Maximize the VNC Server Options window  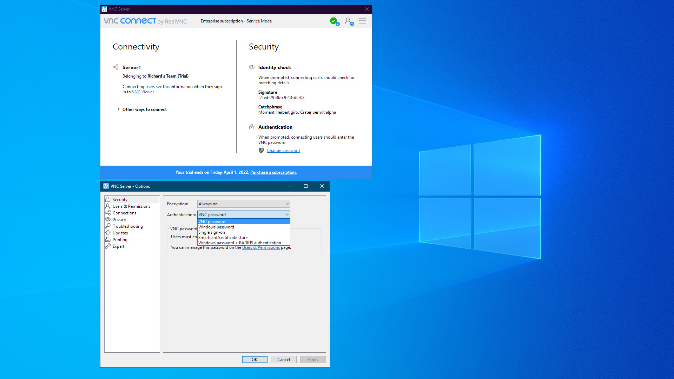pos(306,186)
